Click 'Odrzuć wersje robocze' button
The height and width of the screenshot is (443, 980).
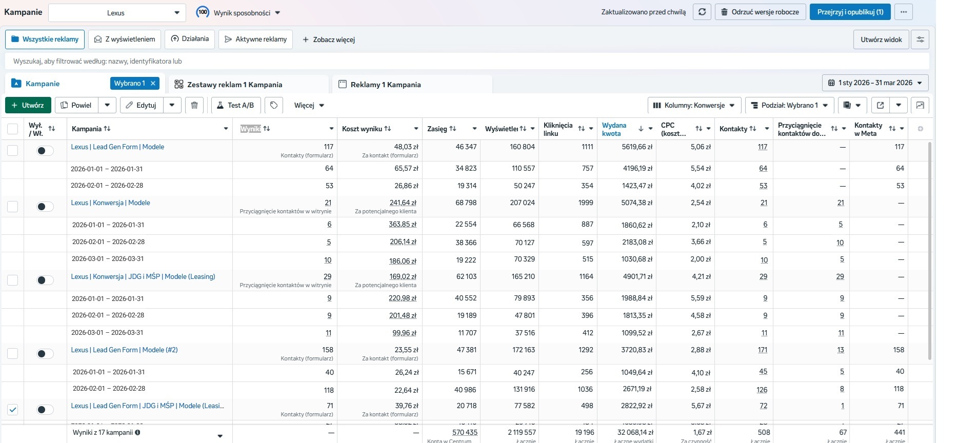(761, 12)
